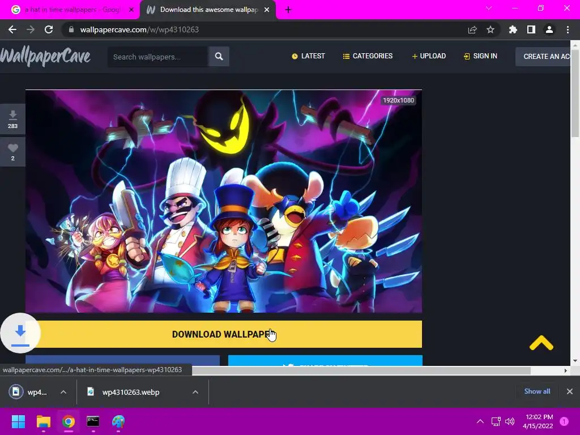Open File Explorer from the taskbar

tap(43, 421)
